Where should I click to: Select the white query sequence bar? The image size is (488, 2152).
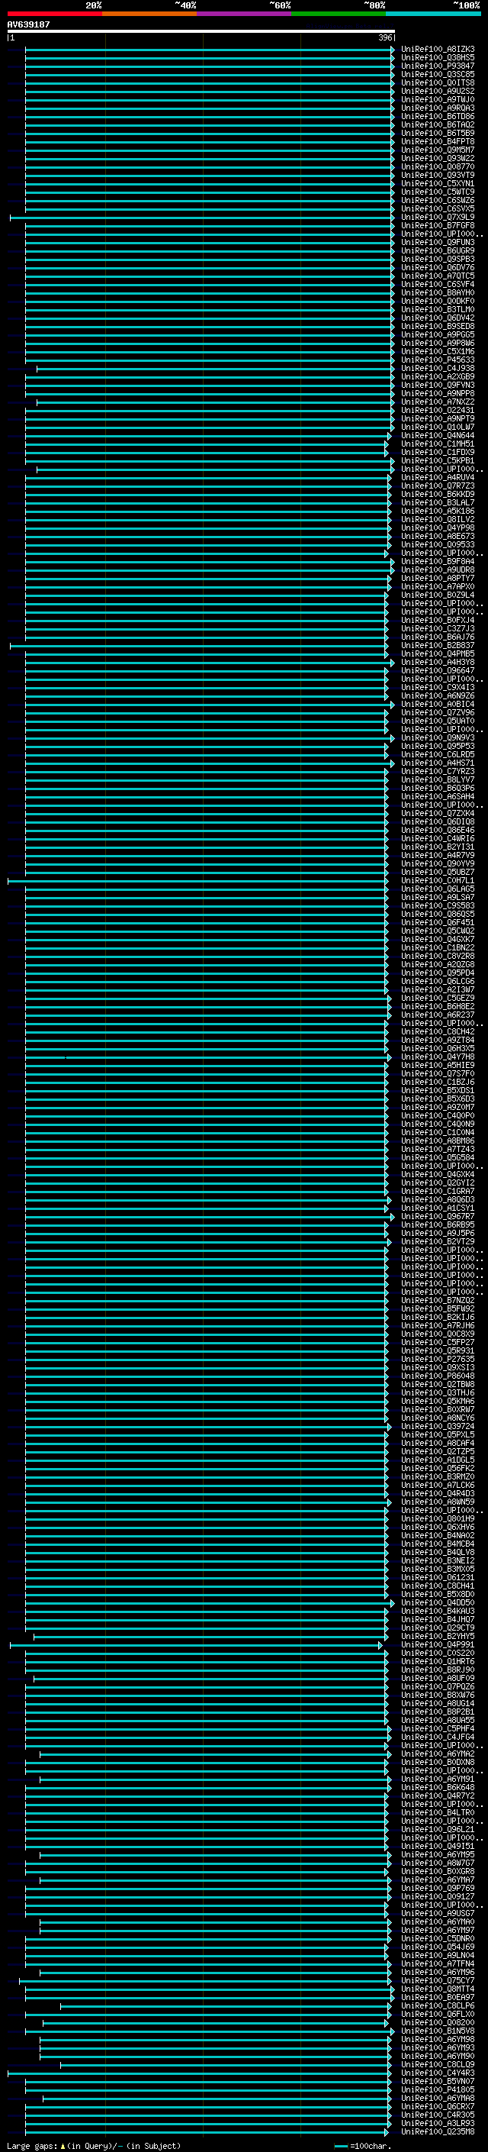point(201,31)
